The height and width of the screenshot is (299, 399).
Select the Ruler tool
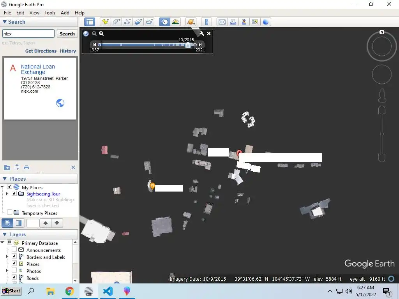pos(207,22)
